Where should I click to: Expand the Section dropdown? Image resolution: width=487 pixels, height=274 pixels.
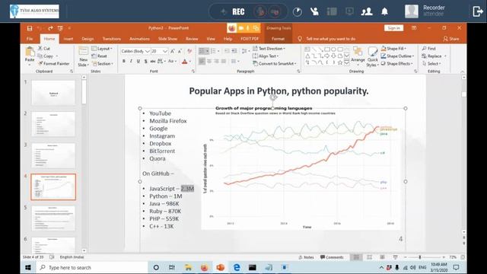click(x=103, y=63)
